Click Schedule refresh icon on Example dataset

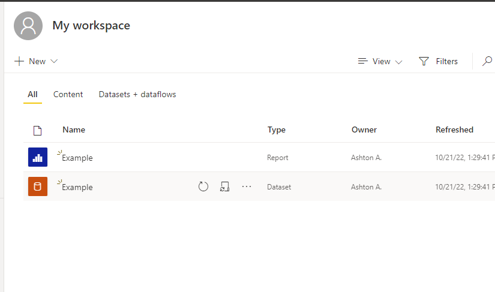pos(224,186)
